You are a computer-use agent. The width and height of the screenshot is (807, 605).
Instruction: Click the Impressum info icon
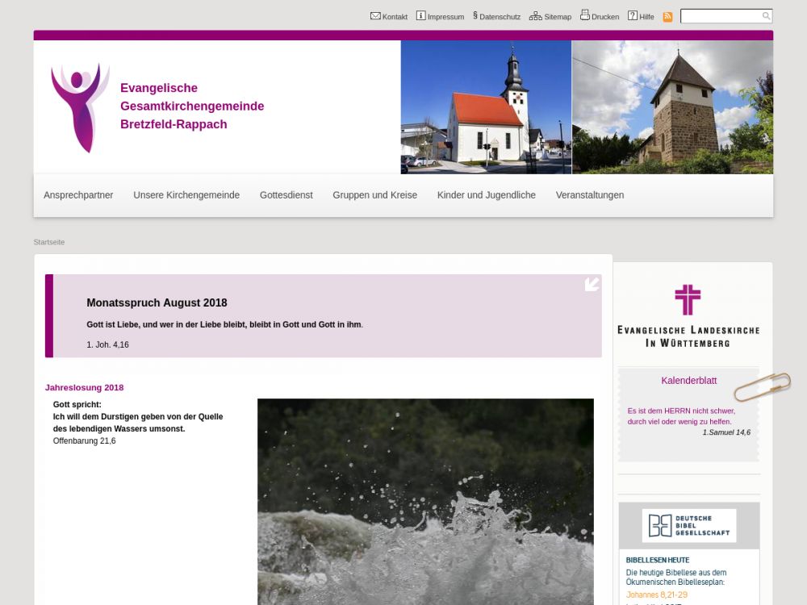(420, 16)
